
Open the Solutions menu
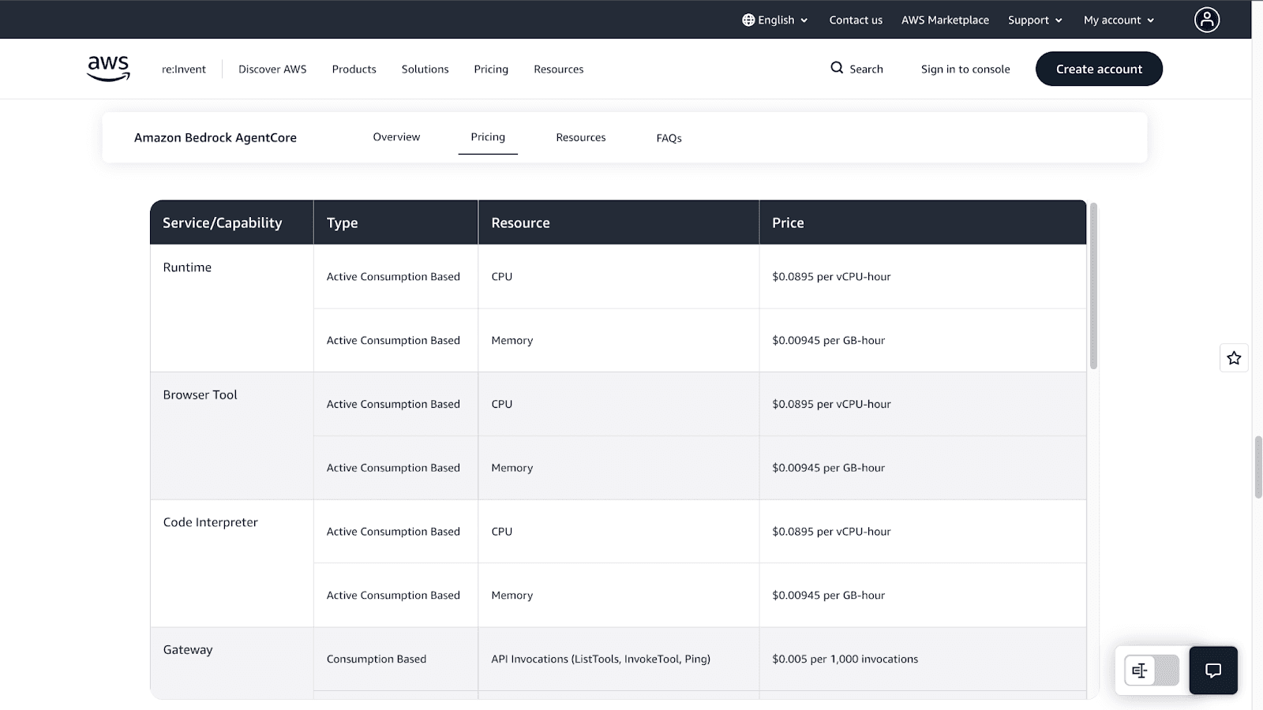pyautogui.click(x=425, y=69)
